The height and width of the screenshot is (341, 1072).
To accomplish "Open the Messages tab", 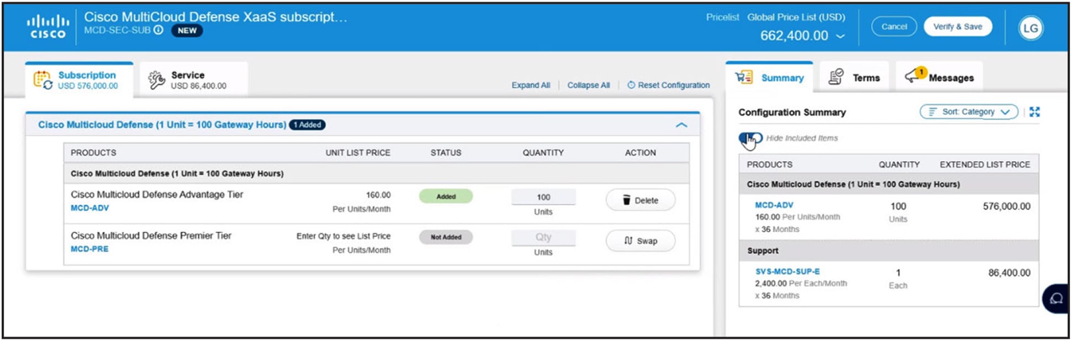I will pyautogui.click(x=939, y=78).
